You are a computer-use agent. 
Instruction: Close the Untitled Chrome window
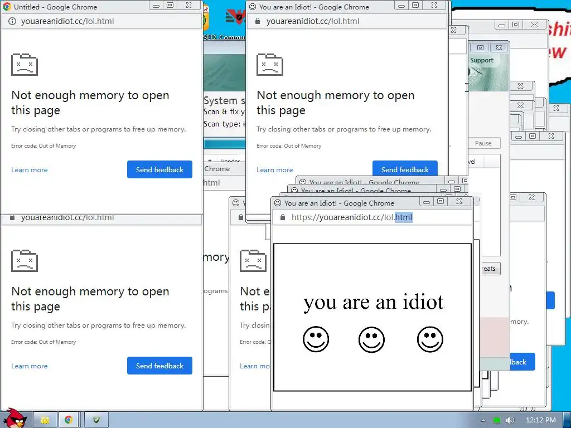click(188, 6)
